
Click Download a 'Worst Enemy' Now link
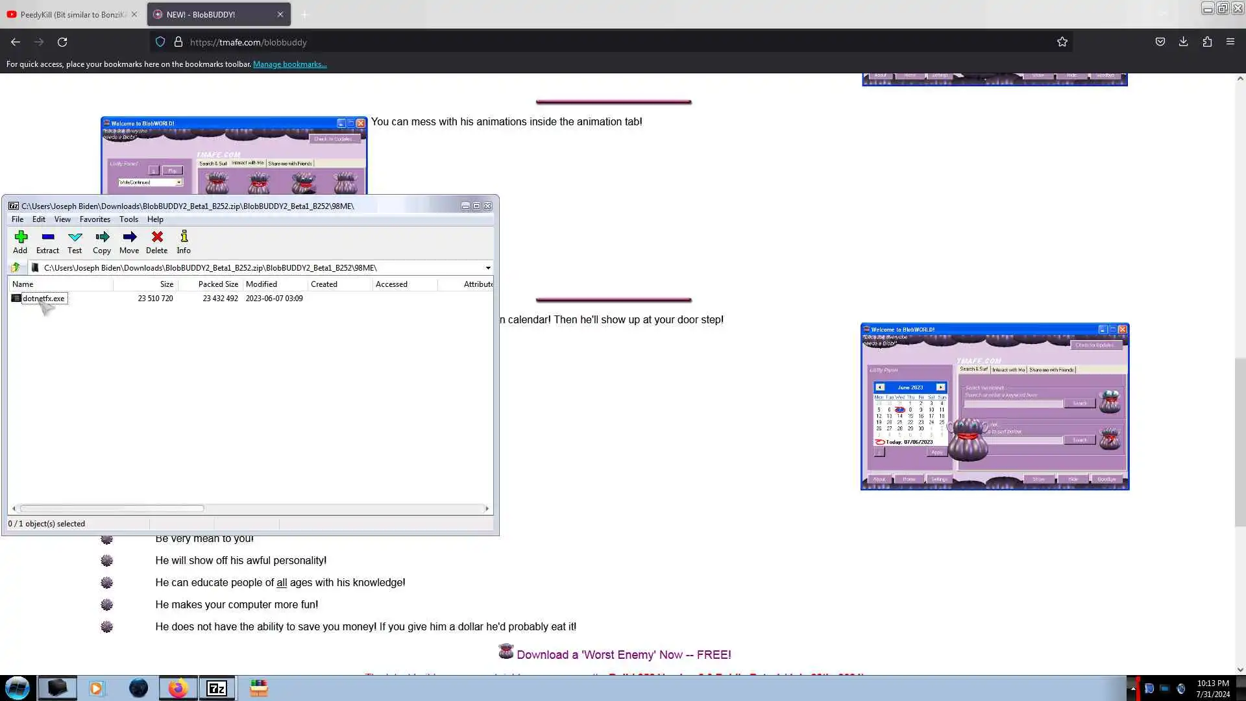(623, 654)
